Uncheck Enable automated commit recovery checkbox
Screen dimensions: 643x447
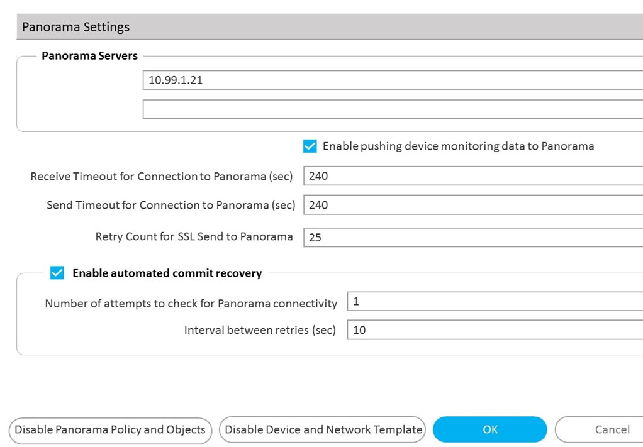coord(57,273)
